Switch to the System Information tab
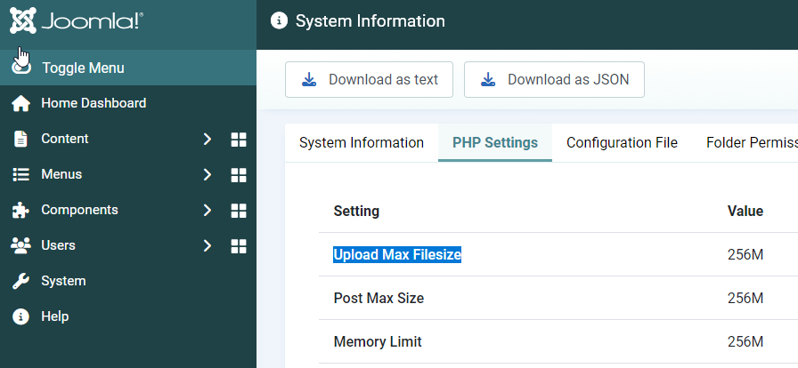798x368 pixels. [x=362, y=142]
